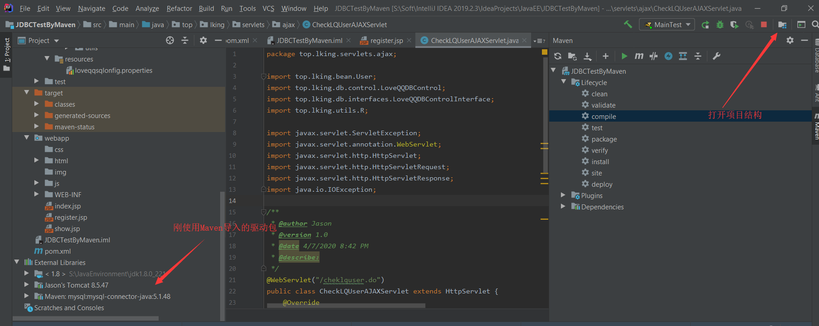
Task: Hide the Maven tool window
Action: click(805, 40)
